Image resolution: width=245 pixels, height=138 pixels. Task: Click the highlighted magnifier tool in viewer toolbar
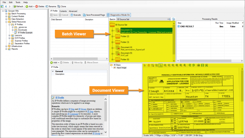pyautogui.click(x=160, y=65)
